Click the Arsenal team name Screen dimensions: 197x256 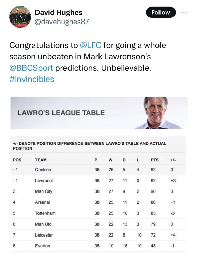coord(42,202)
